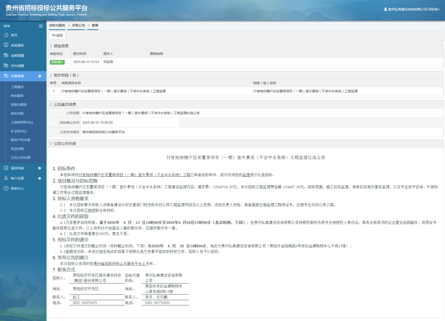Click the 系统通知 notification icon
Viewport: 445px width, 321px height.
pos(6,45)
